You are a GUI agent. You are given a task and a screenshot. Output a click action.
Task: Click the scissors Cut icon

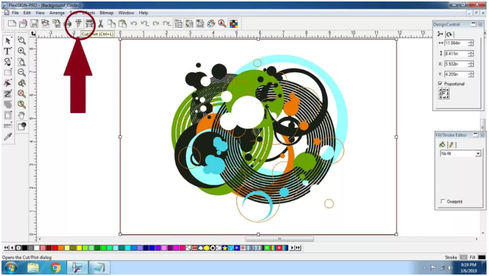pos(100,23)
